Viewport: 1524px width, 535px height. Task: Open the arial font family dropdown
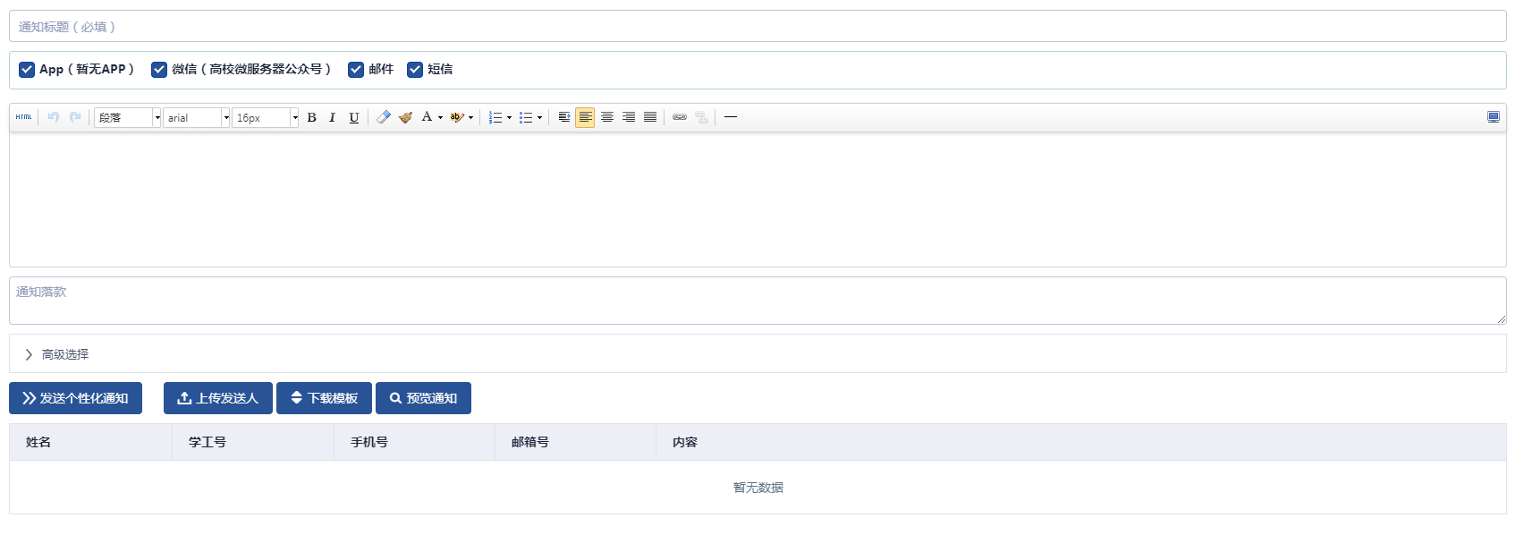pos(197,117)
